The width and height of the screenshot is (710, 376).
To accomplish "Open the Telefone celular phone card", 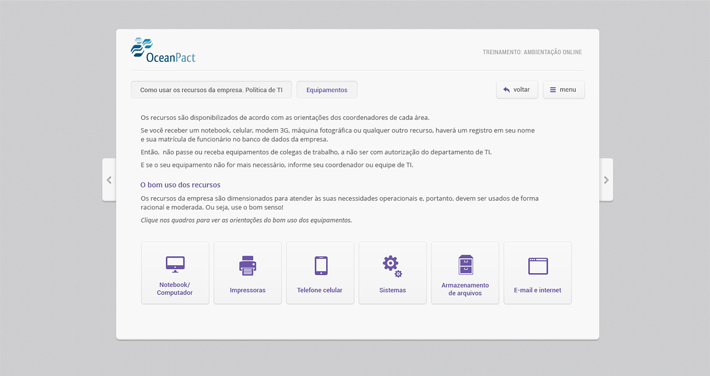I will [320, 273].
